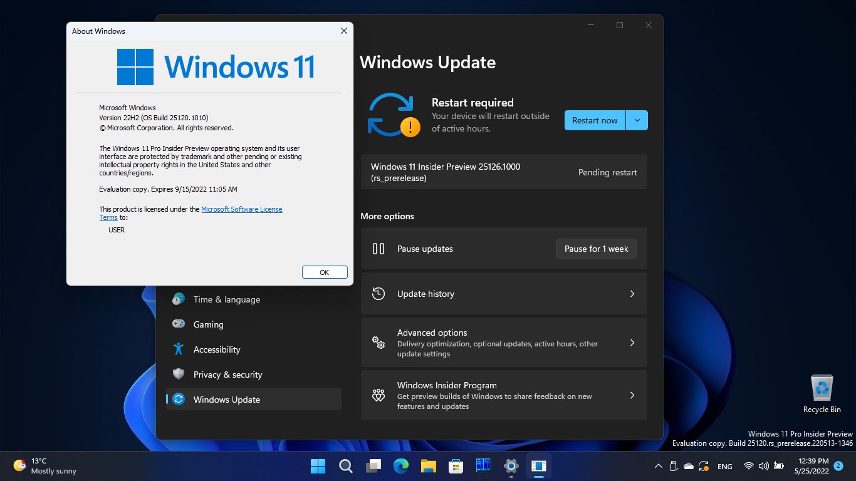This screenshot has width=856, height=481.
Task: Click the Time & language globe icon
Action: [179, 299]
